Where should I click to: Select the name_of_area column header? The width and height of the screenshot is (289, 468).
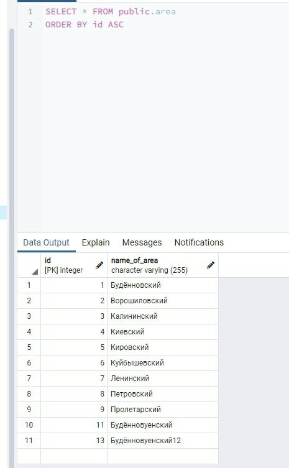pyautogui.click(x=163, y=265)
